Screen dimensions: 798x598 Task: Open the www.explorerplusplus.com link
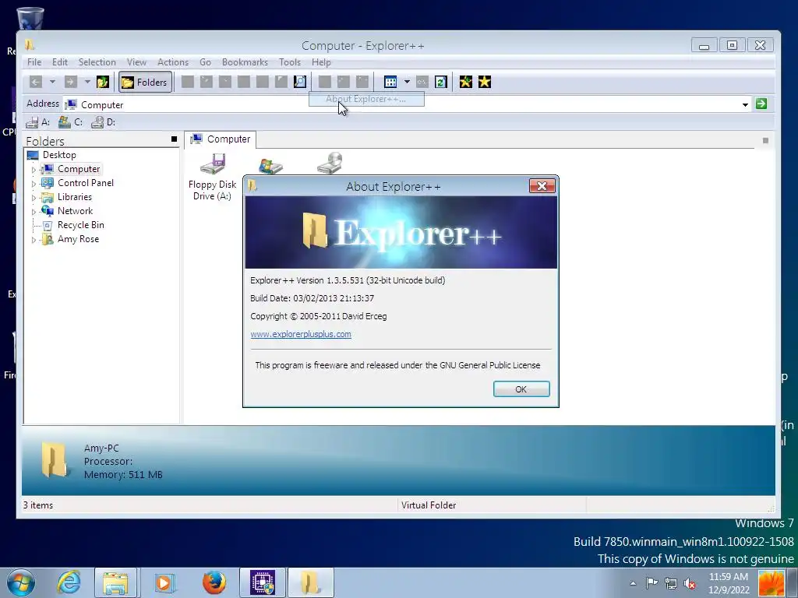(x=300, y=334)
